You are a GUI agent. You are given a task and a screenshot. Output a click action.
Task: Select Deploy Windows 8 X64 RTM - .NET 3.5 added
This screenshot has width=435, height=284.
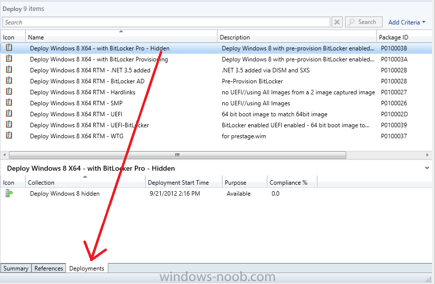(90, 70)
